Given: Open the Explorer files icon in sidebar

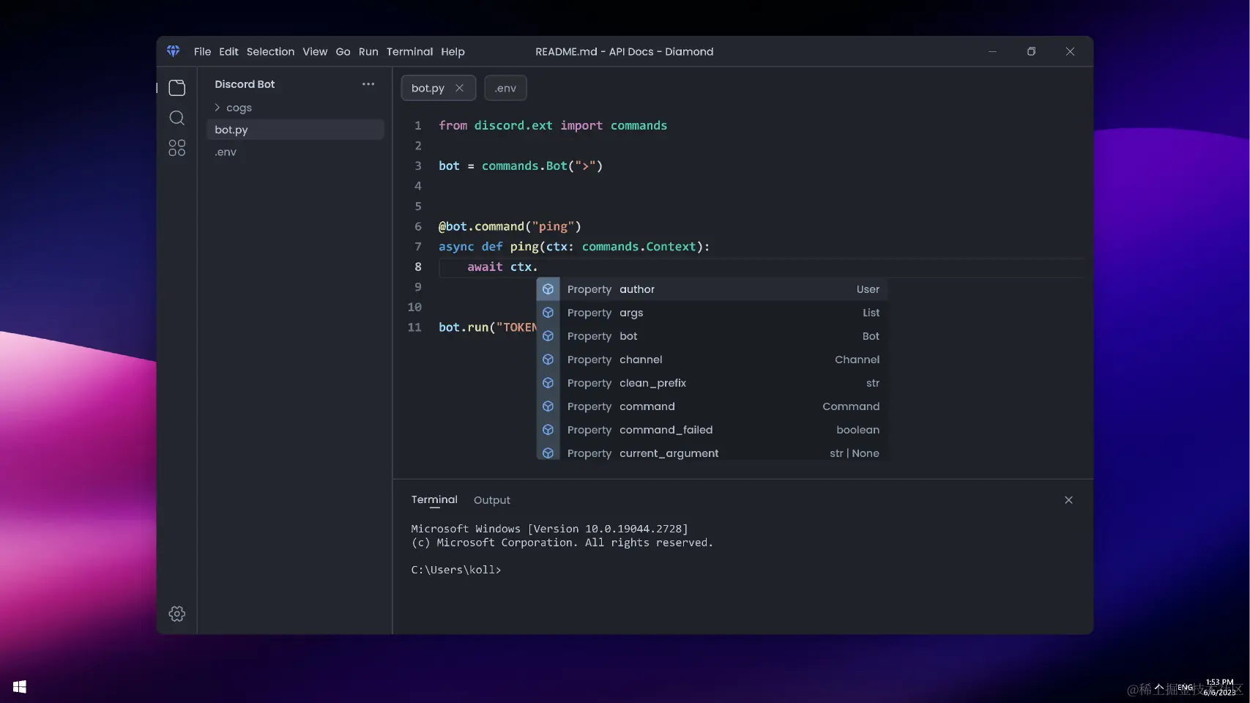Looking at the screenshot, I should pos(177,88).
